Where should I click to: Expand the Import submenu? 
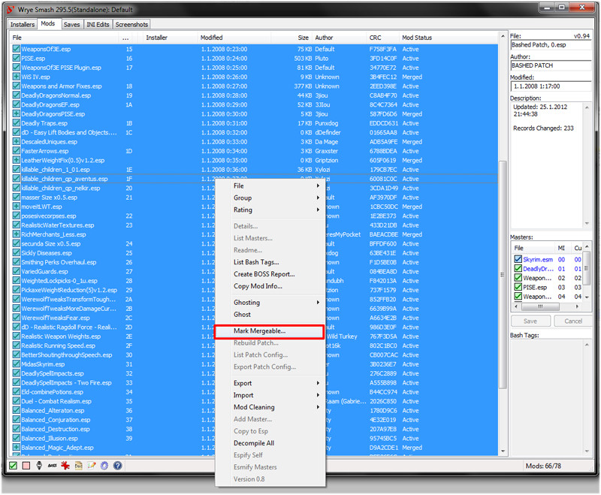270,395
